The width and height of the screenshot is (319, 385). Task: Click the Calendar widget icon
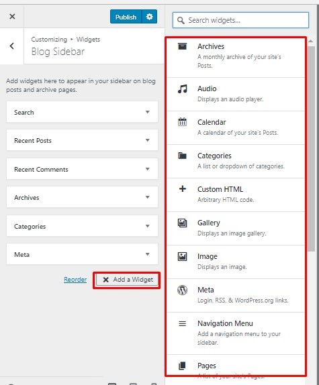coord(183,122)
